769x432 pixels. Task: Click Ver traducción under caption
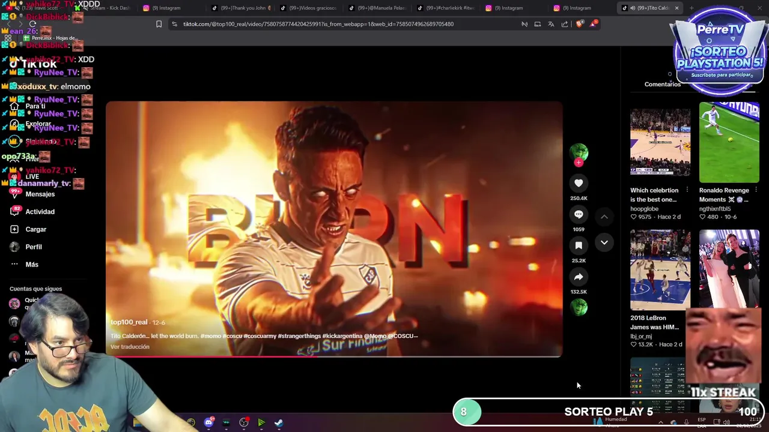coord(130,347)
